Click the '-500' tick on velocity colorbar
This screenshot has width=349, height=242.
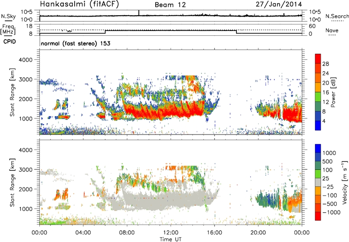tap(330, 204)
